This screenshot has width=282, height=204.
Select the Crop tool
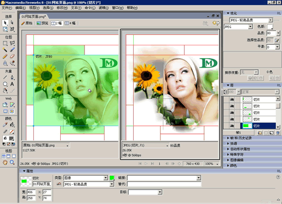[12, 29]
